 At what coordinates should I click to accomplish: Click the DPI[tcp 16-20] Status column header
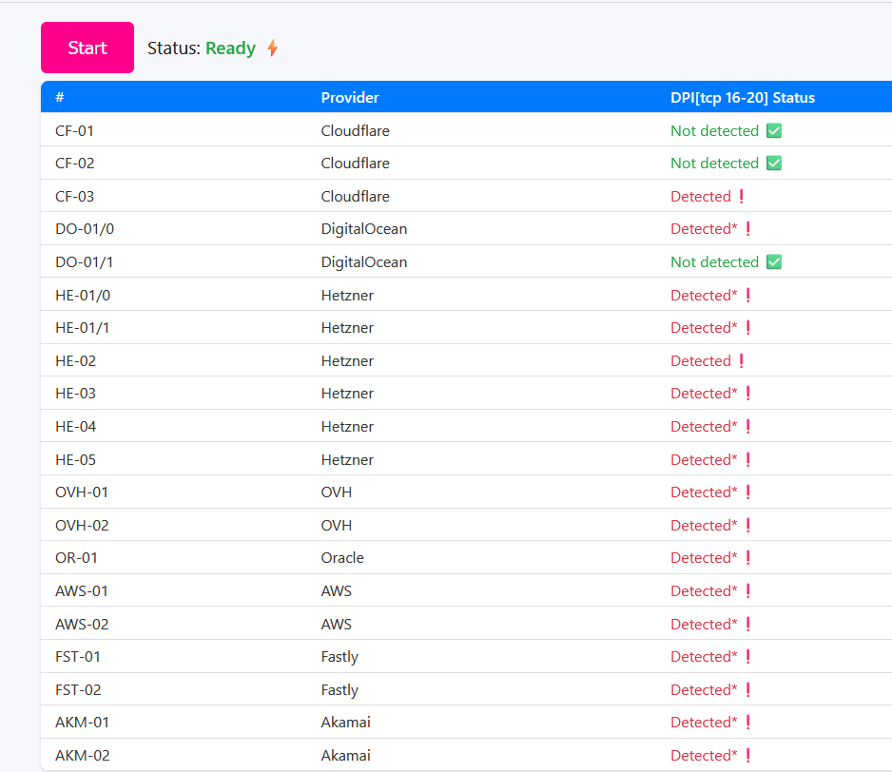743,98
